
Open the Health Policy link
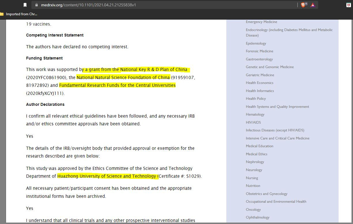coord(256,99)
